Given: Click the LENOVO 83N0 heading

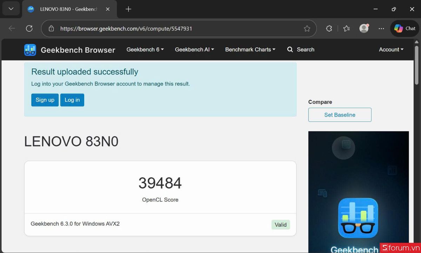Looking at the screenshot, I should (x=71, y=142).
